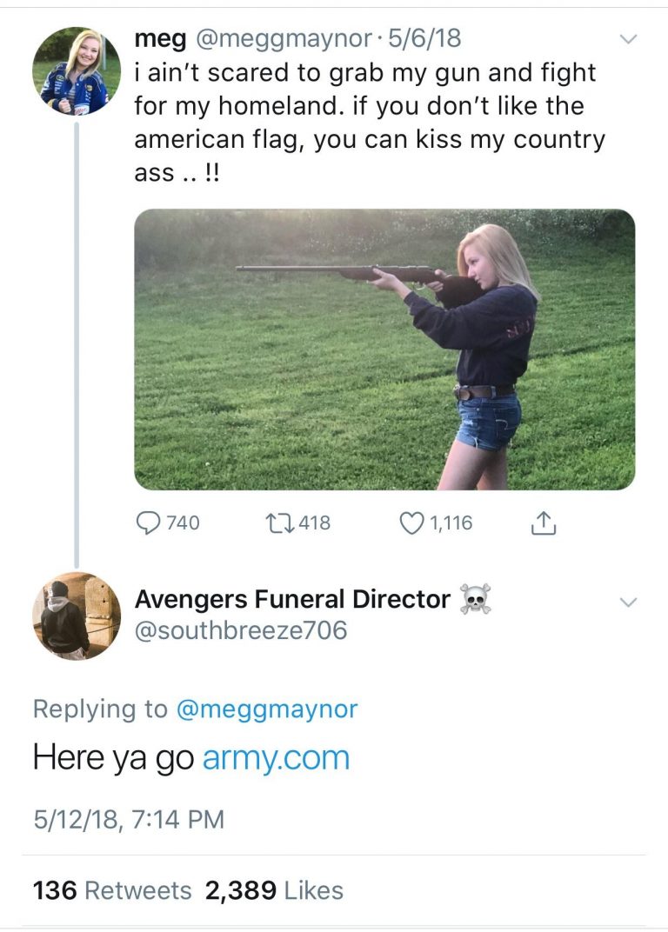Tap the share icon under the photo
Image resolution: width=668 pixels, height=932 pixels.
point(541,523)
